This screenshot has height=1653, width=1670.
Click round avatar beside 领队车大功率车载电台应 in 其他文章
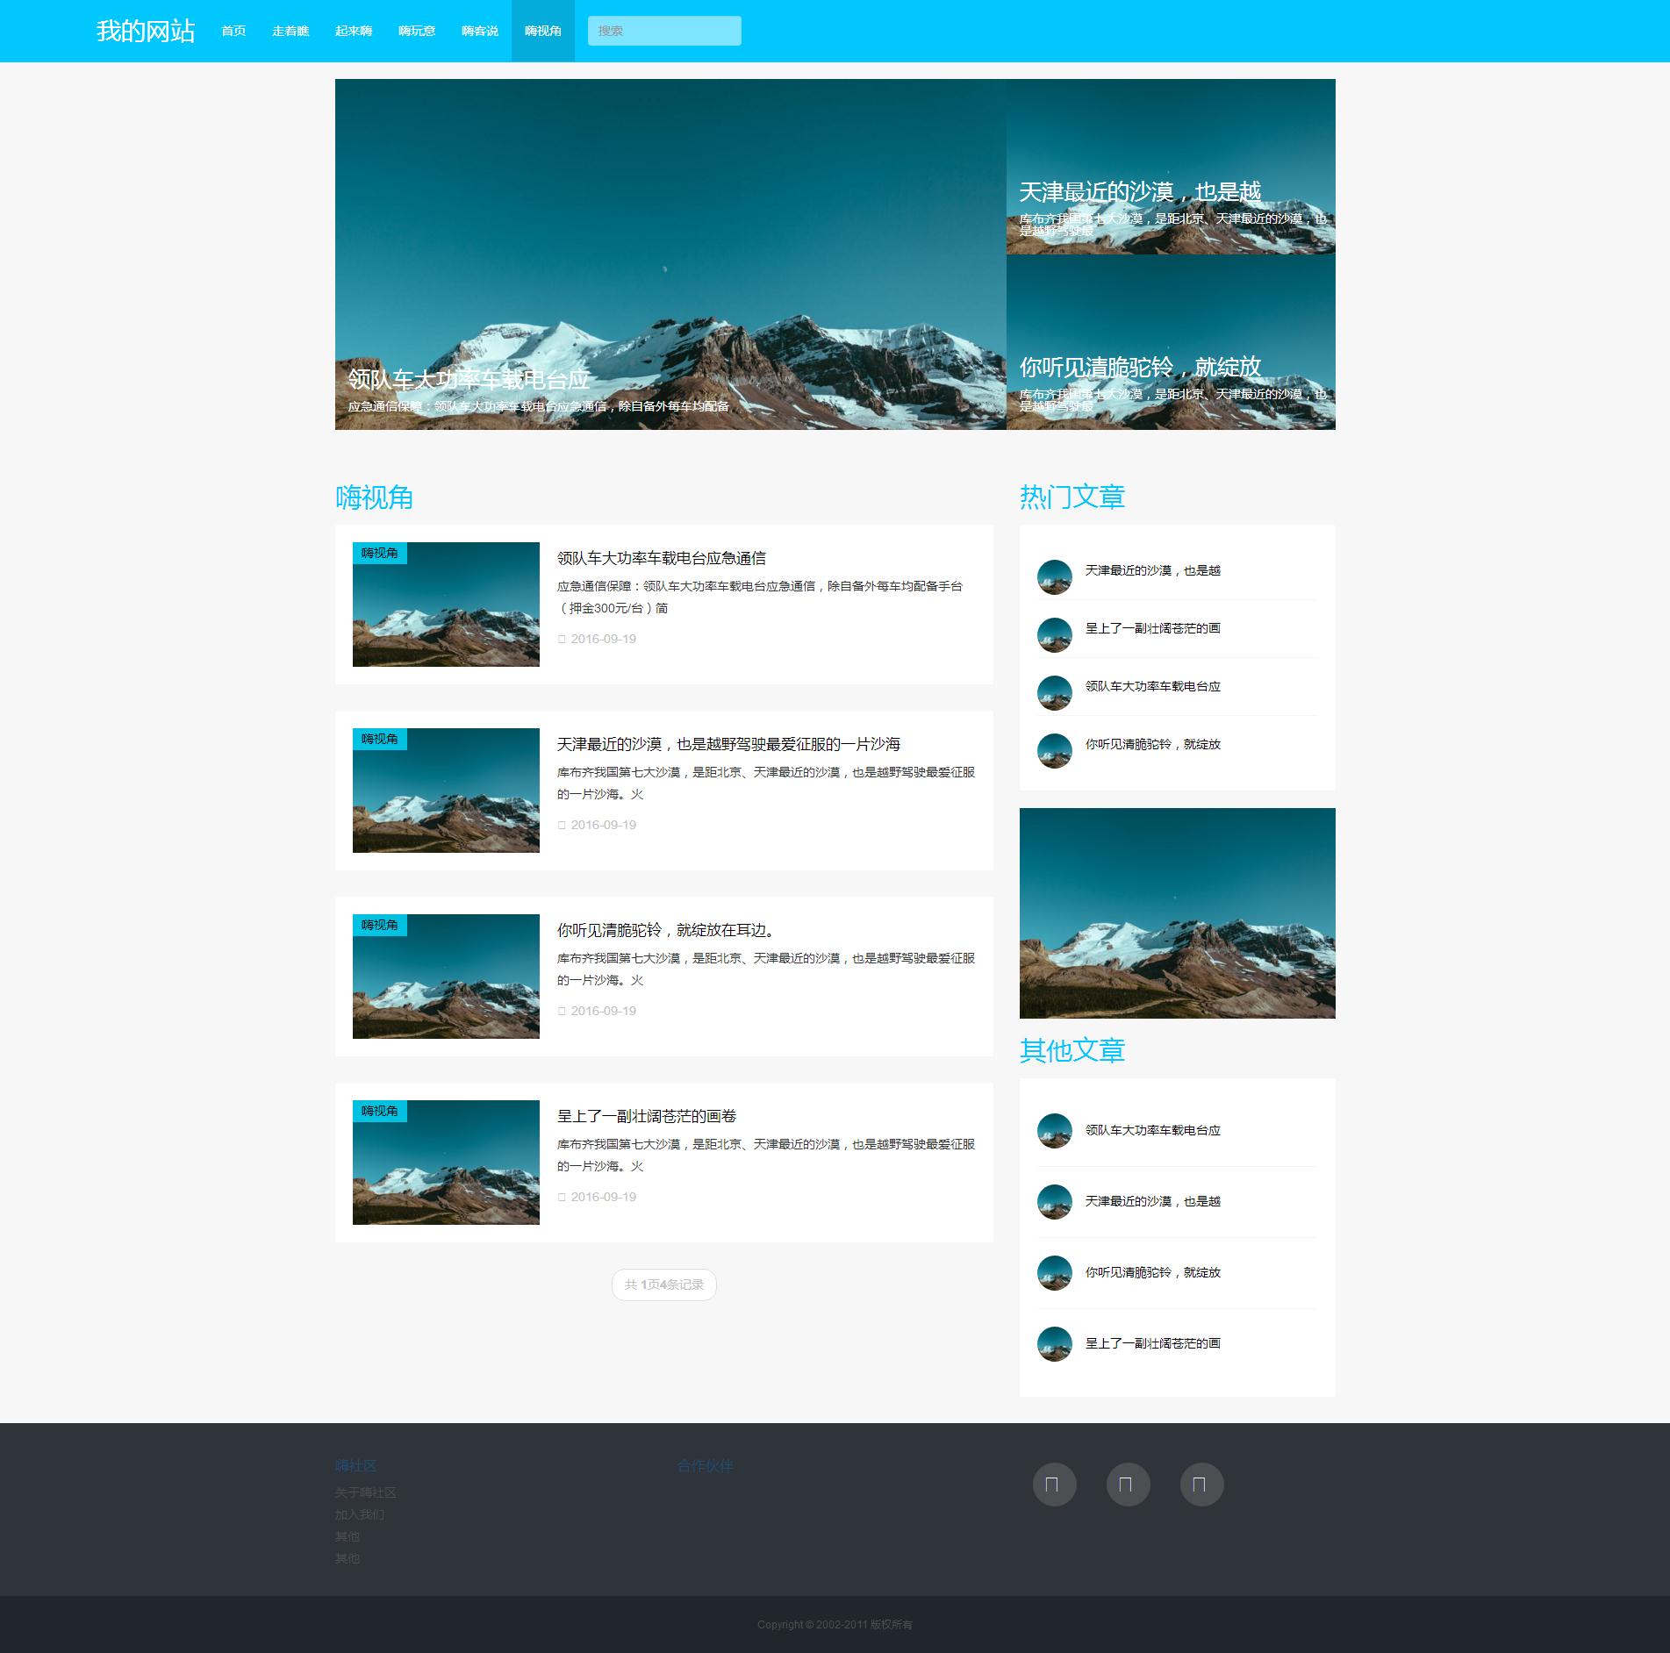pyautogui.click(x=1054, y=1131)
